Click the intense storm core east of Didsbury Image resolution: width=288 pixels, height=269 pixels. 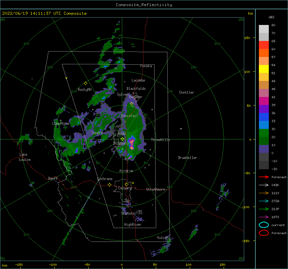(132, 143)
